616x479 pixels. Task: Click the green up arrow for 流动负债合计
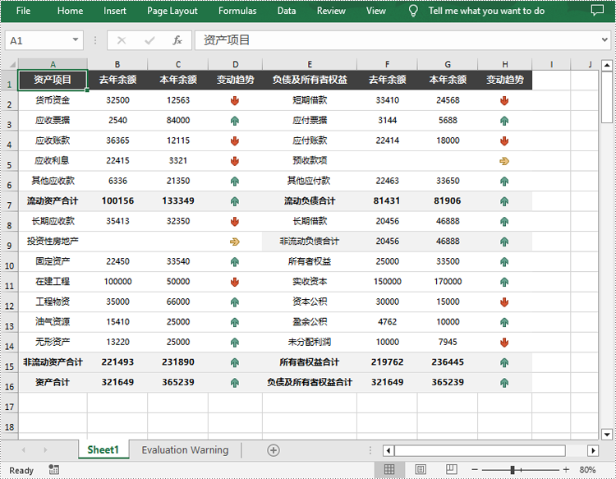tap(504, 201)
